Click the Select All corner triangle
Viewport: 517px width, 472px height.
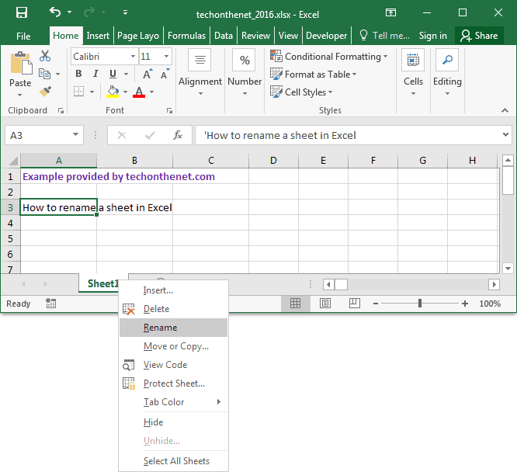click(x=13, y=161)
